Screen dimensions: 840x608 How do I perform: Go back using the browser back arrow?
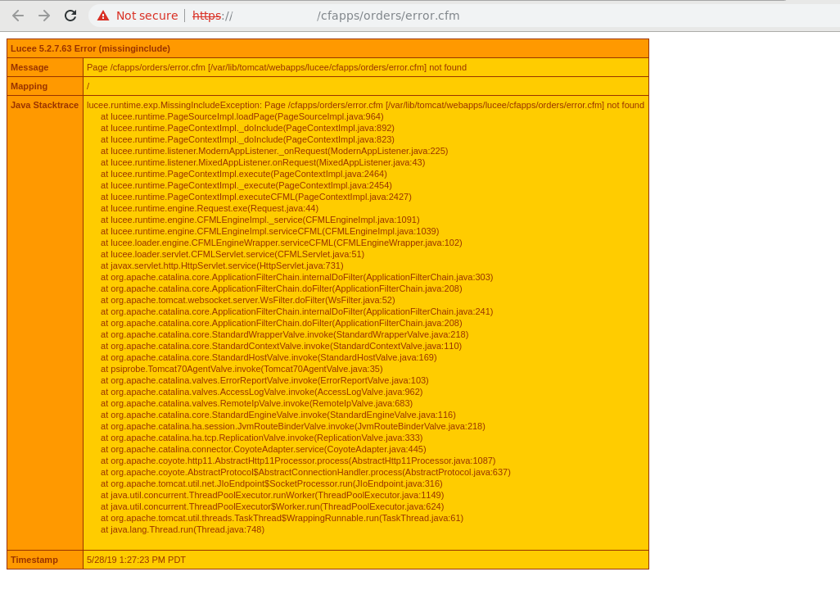pos(18,16)
